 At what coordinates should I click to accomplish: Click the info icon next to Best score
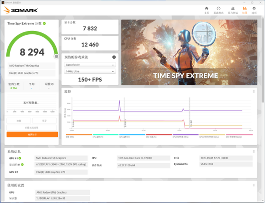coord(52,84)
